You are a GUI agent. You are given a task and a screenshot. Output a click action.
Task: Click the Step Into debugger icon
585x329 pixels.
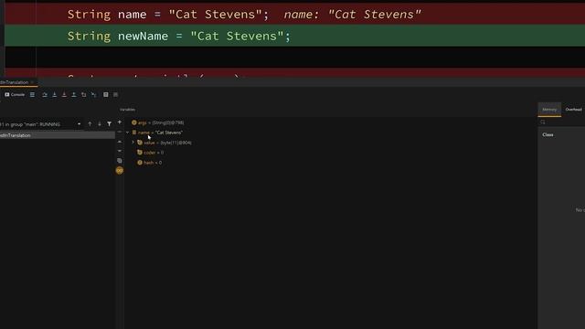point(55,95)
